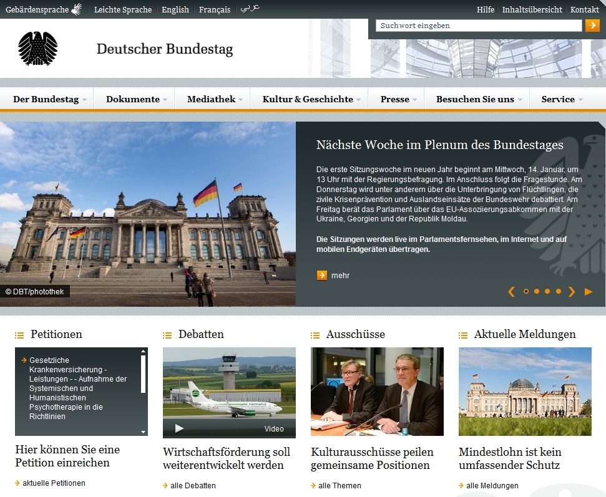Screen dimensions: 606x497
Task: Click arrow bullet before Gesetzliche Krankenversicherung petition
Action: pos(24,360)
